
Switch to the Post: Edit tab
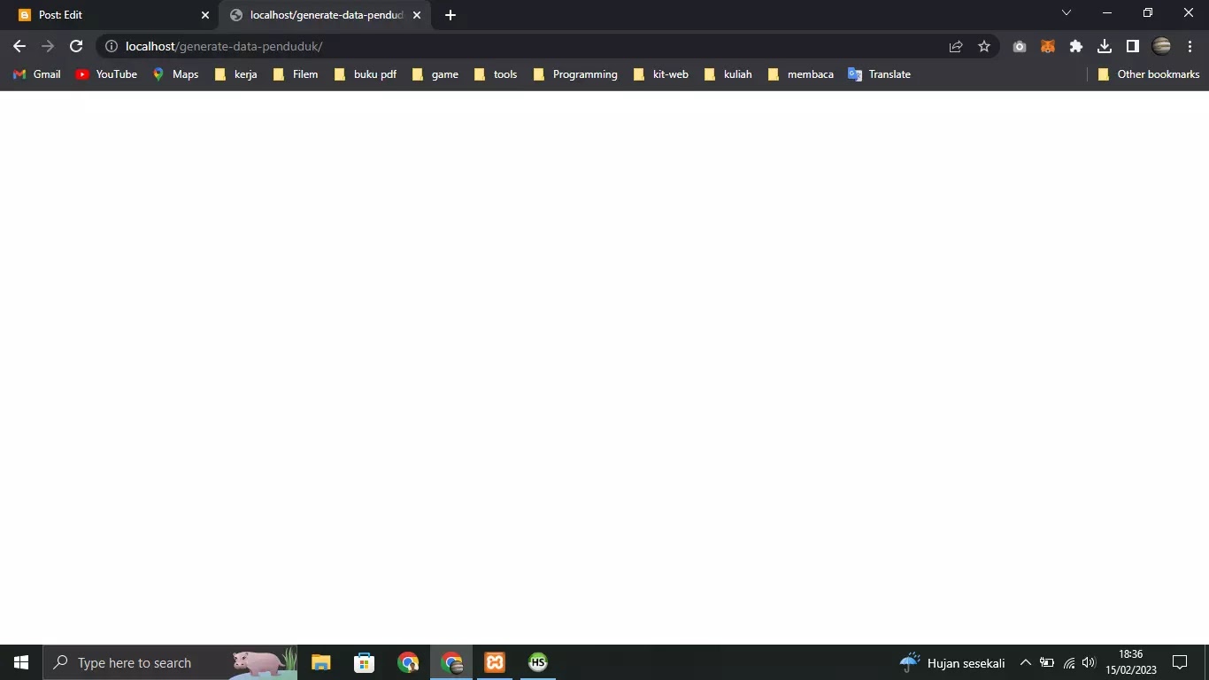tap(110, 15)
